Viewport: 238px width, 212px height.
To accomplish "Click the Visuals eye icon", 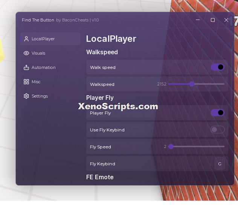I will tap(26, 53).
